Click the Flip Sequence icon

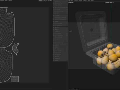(54, 55)
